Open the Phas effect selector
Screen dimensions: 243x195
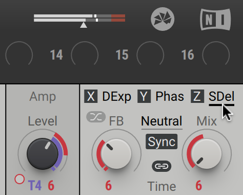coord(170,96)
